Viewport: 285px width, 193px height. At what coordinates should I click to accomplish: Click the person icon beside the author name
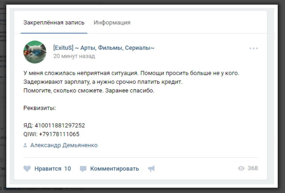(x=25, y=145)
